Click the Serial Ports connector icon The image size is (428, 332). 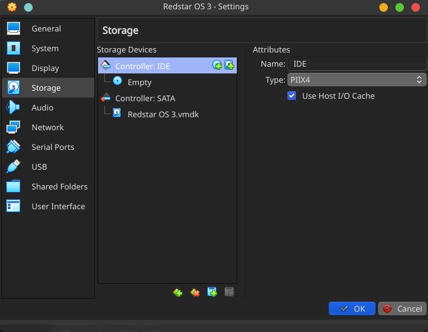coord(14,147)
